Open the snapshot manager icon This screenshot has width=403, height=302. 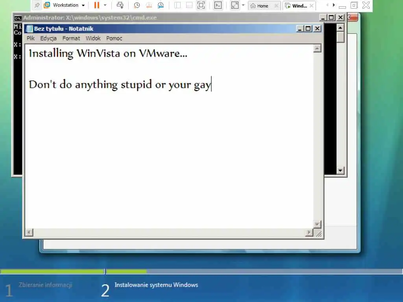click(161, 5)
